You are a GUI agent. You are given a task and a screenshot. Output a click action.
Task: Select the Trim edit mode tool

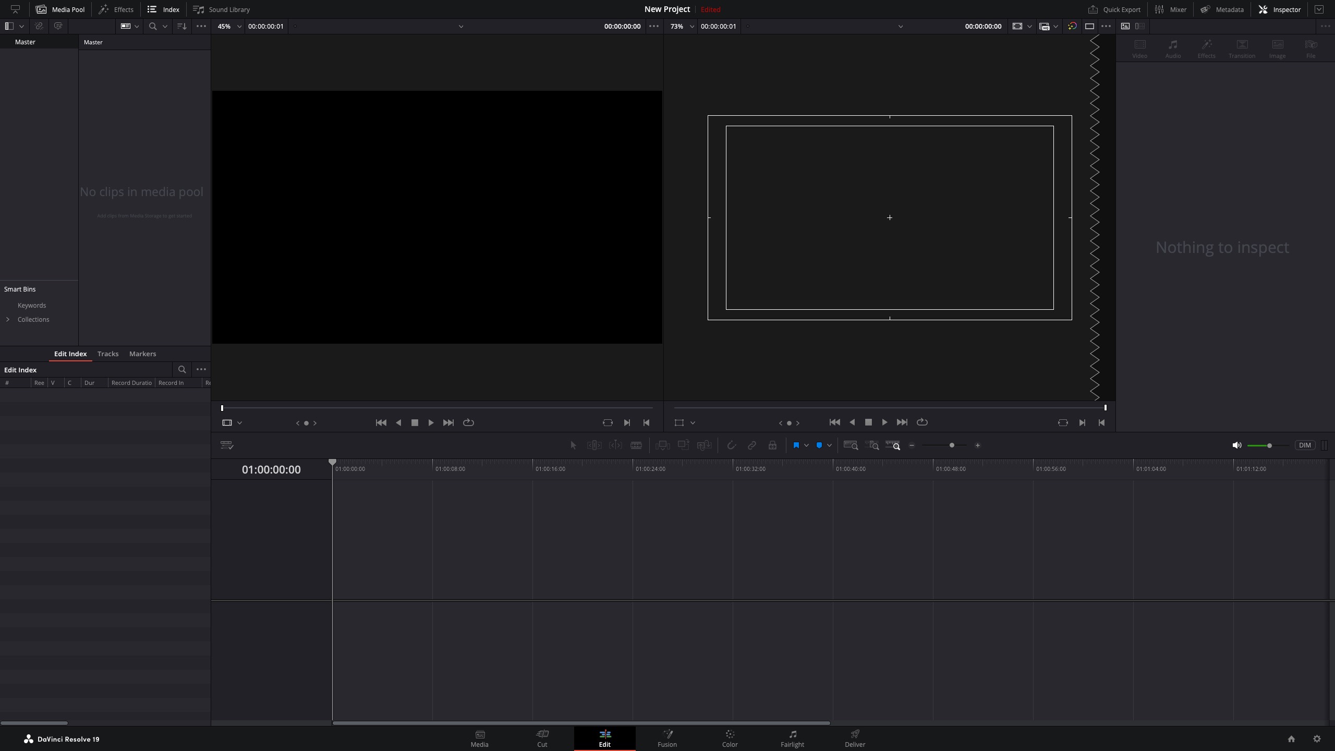tap(594, 445)
